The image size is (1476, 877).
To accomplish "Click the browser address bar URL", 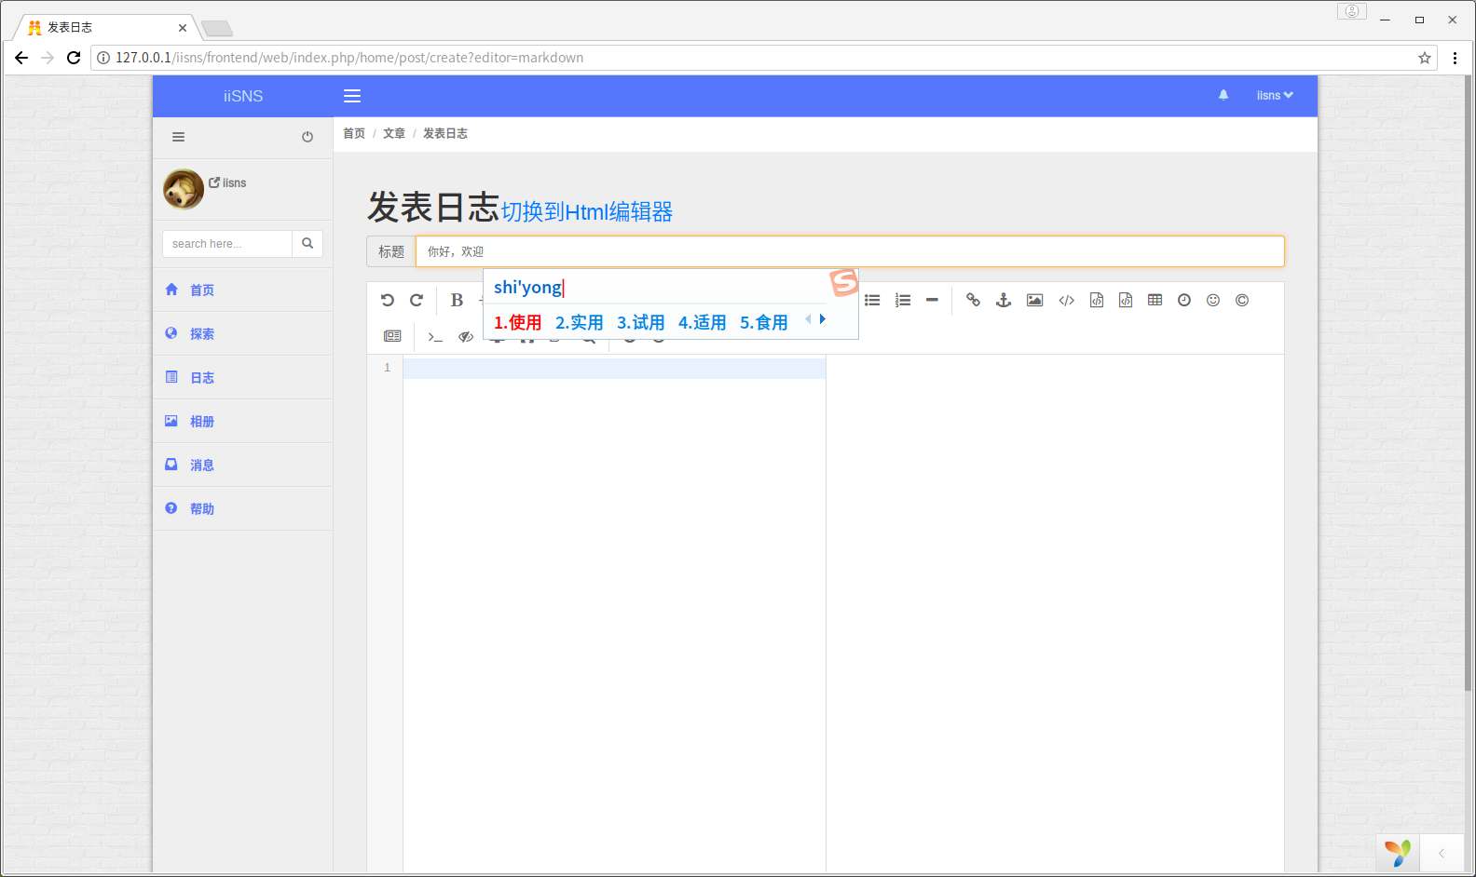I will point(349,58).
